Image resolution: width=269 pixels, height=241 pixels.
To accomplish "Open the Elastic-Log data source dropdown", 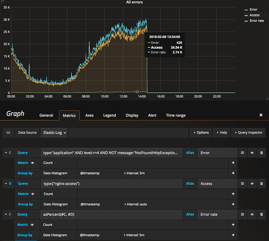I will tap(54, 133).
